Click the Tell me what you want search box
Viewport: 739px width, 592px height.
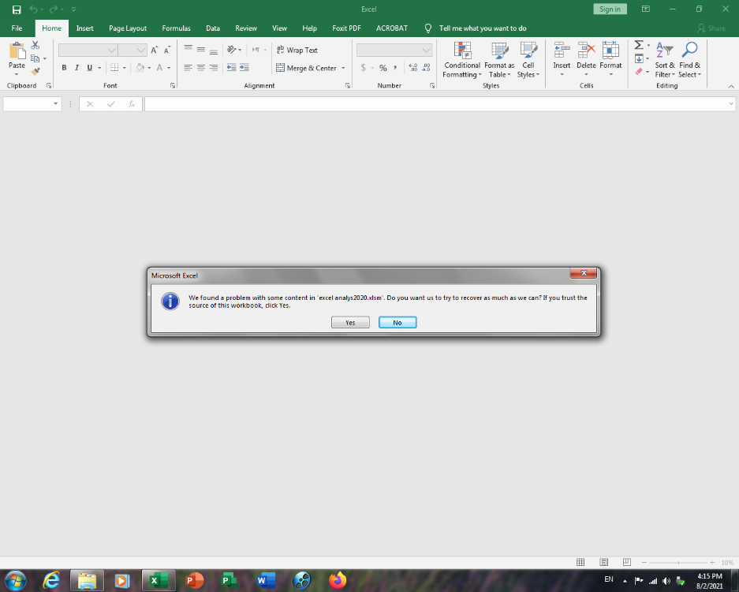(483, 28)
